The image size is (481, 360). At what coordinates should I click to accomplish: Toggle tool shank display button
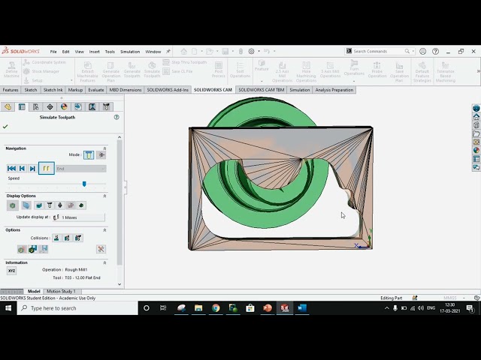tap(60, 205)
